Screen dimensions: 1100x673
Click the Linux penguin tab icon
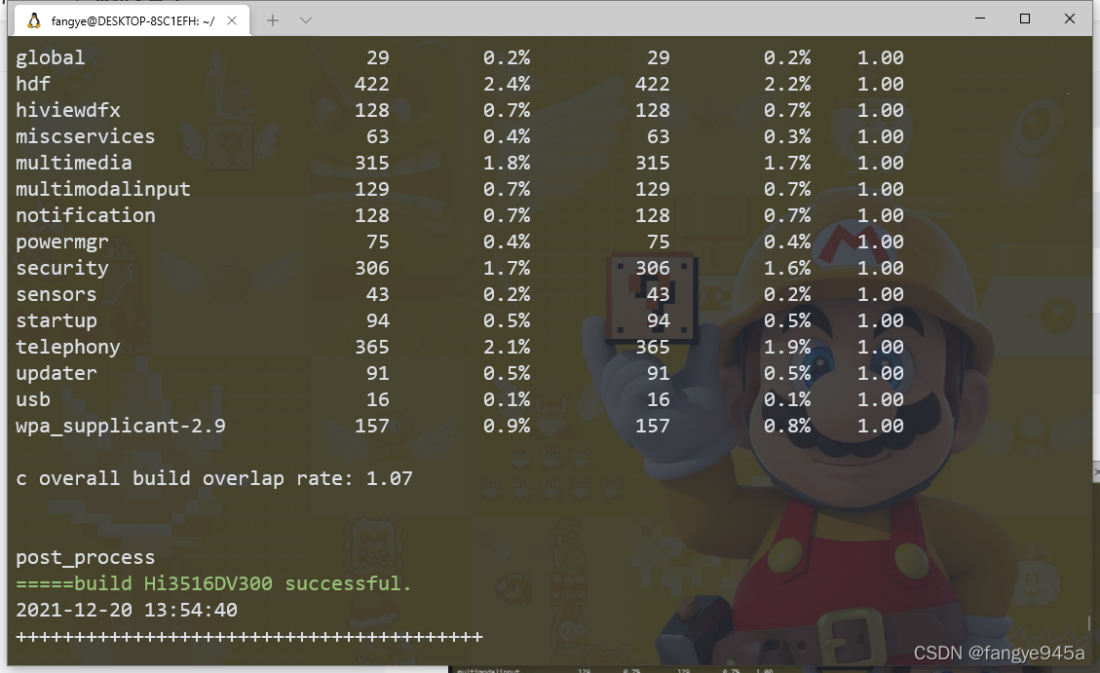[x=34, y=21]
